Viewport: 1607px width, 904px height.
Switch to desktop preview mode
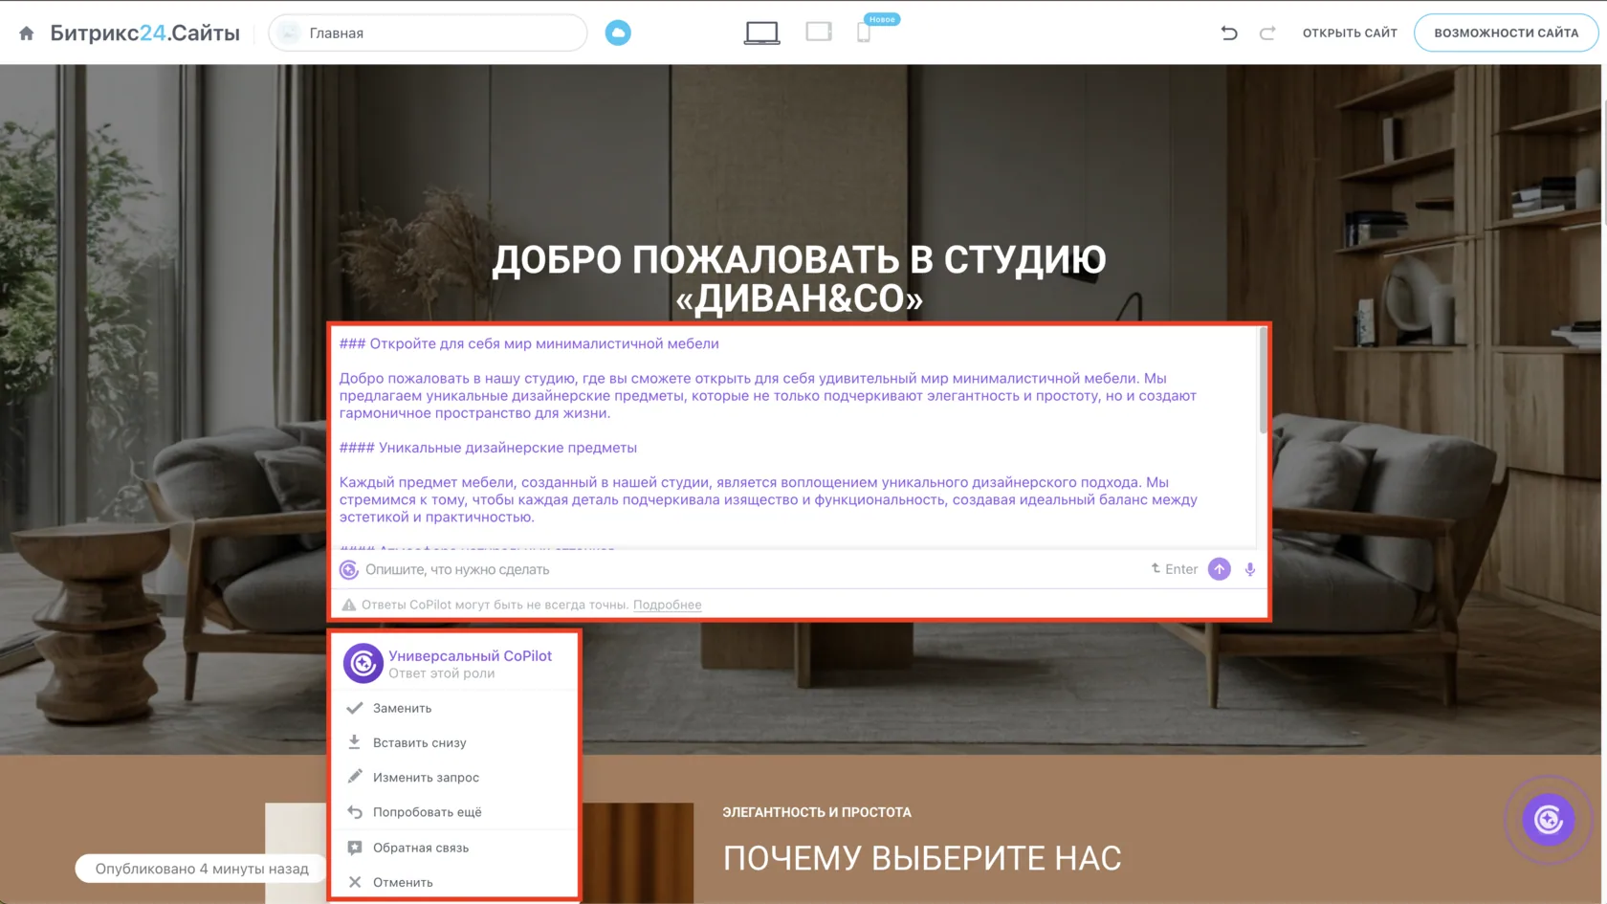(x=762, y=33)
